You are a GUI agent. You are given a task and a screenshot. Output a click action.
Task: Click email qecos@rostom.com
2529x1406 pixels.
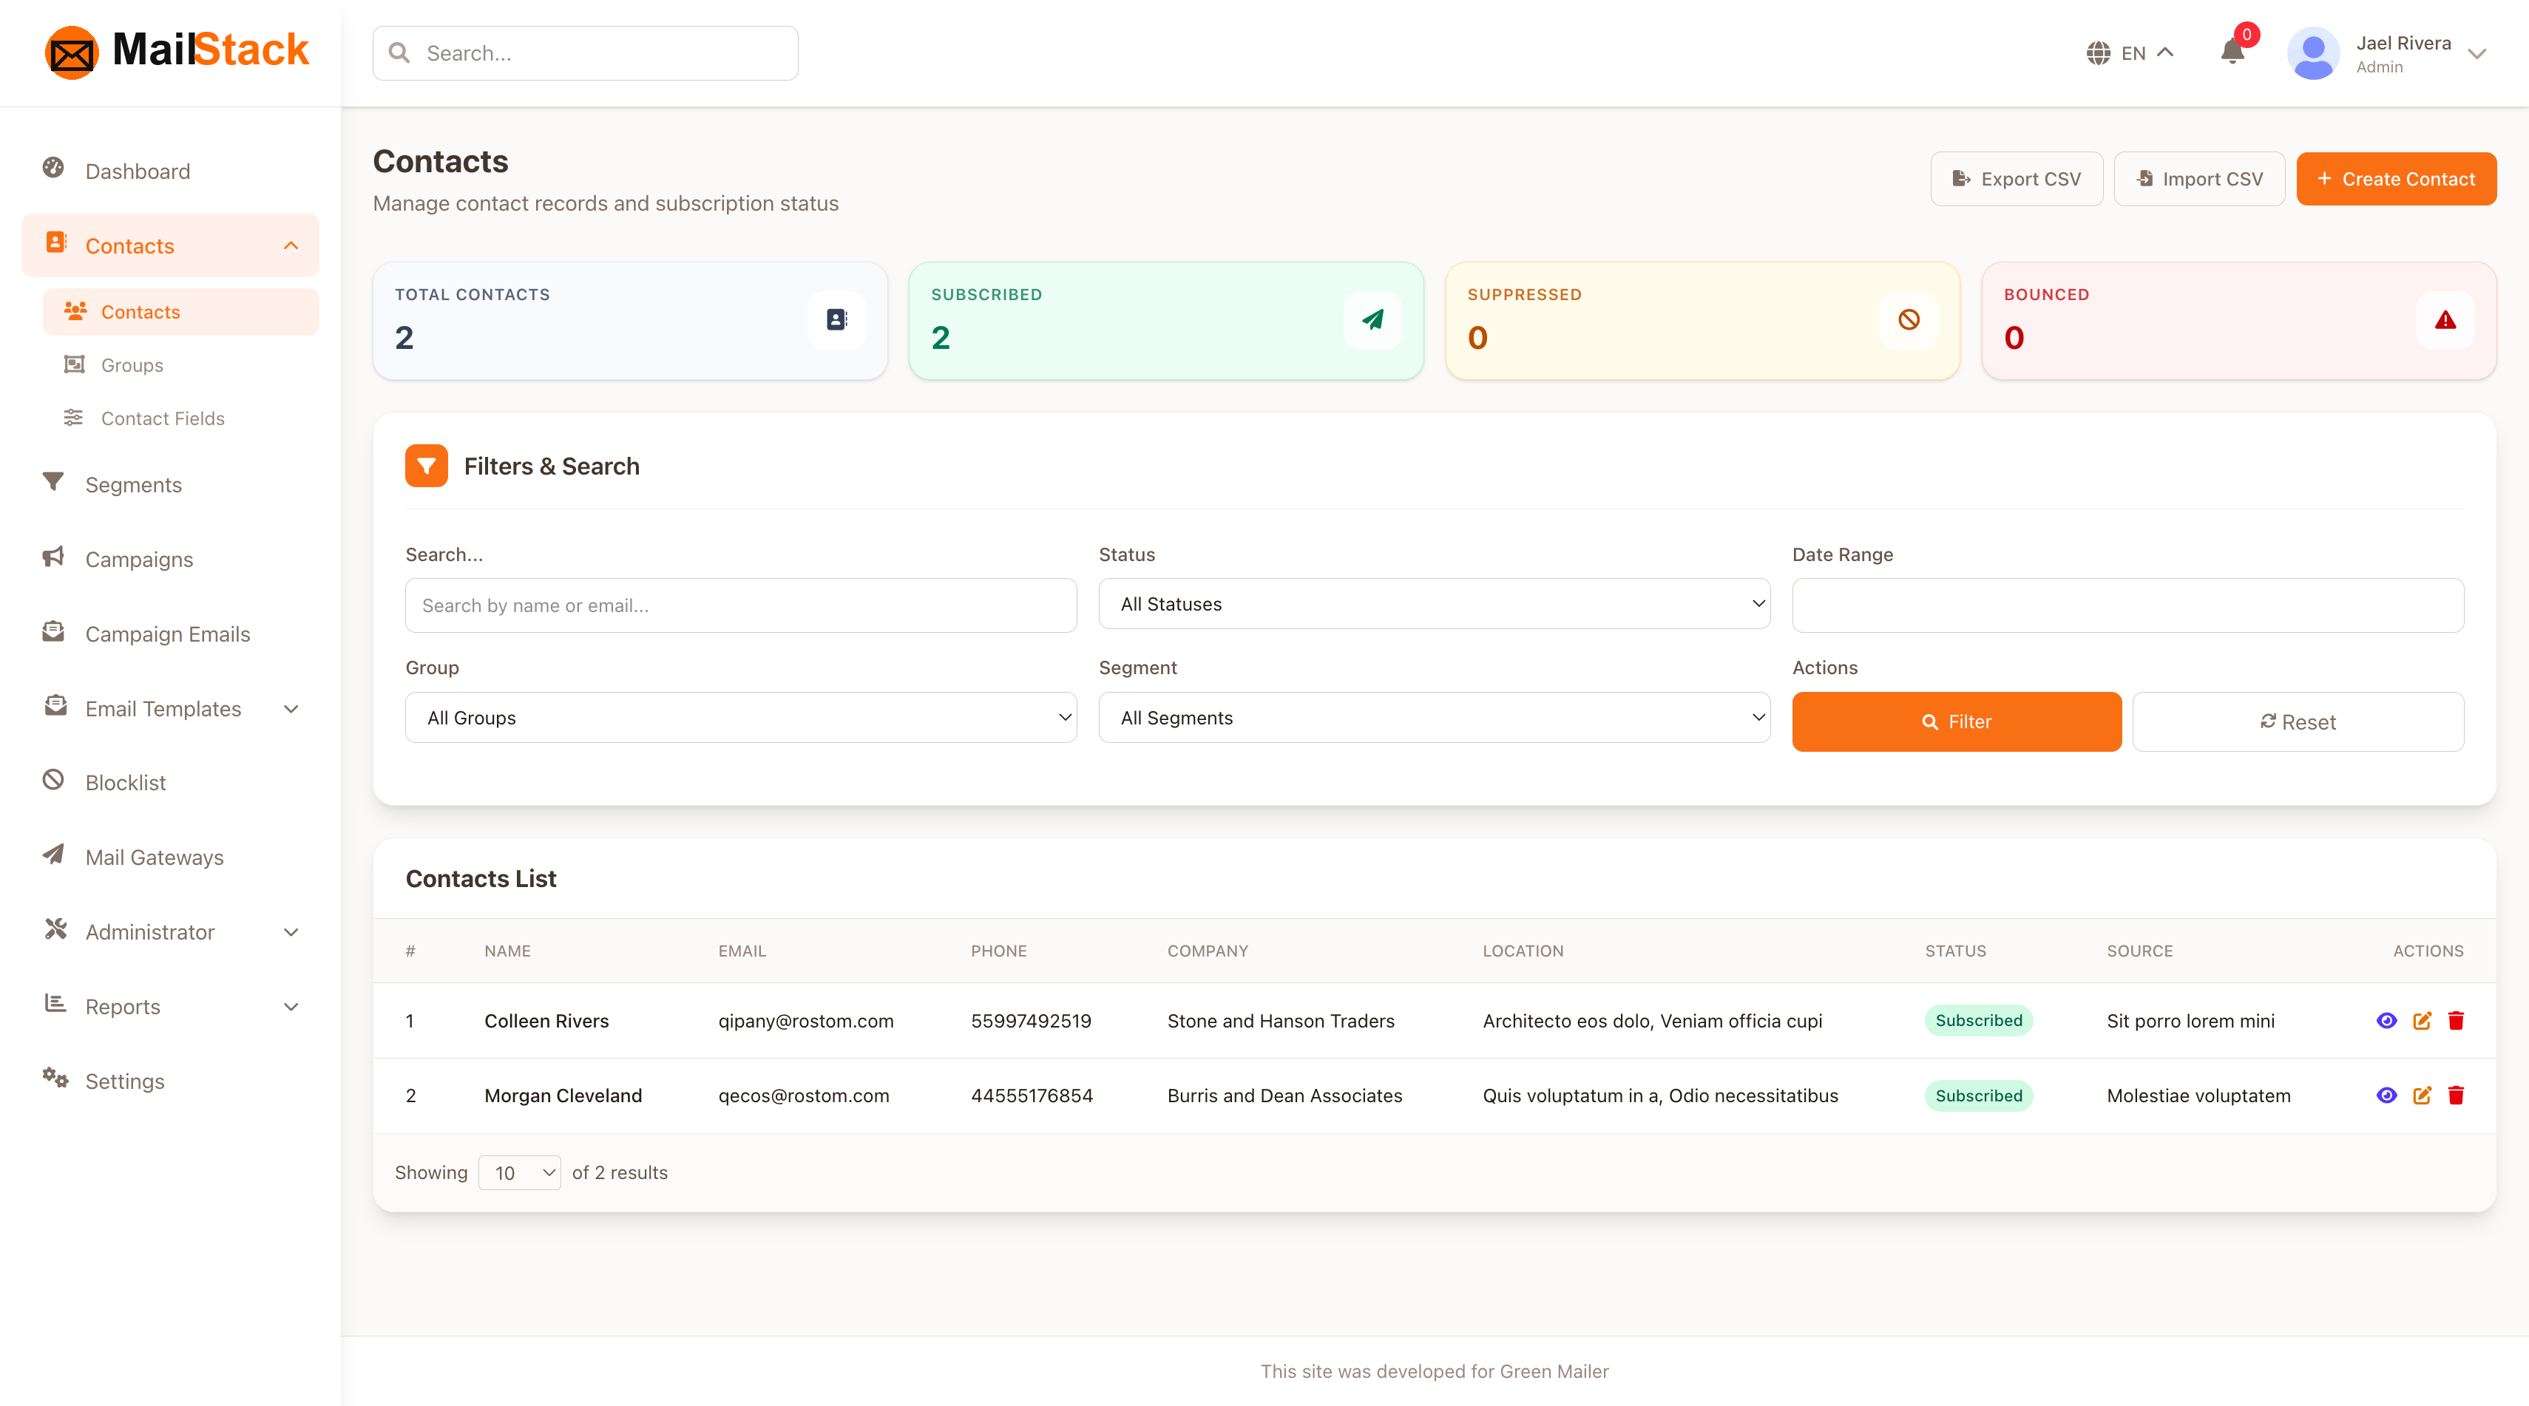pyautogui.click(x=803, y=1095)
